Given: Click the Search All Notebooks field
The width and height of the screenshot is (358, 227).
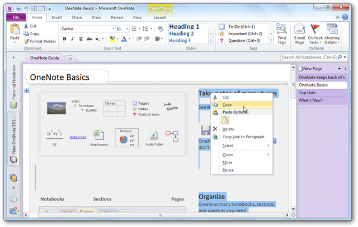Looking at the screenshot, I should click(309, 57).
